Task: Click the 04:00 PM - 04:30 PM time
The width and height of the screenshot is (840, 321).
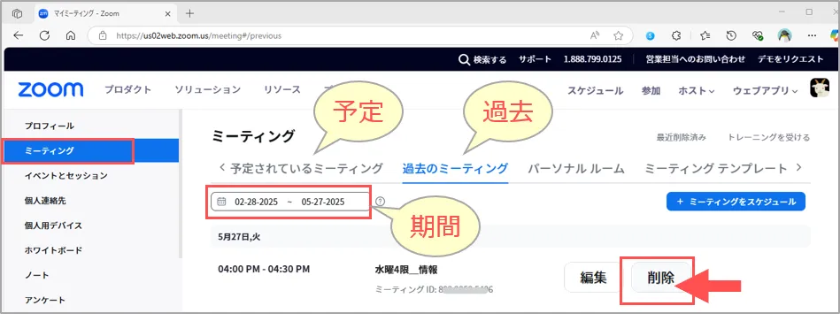Action: coord(264,269)
